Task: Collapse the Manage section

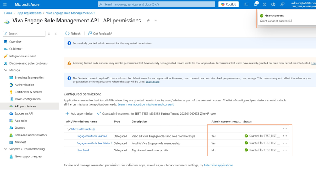Action: click(6, 70)
